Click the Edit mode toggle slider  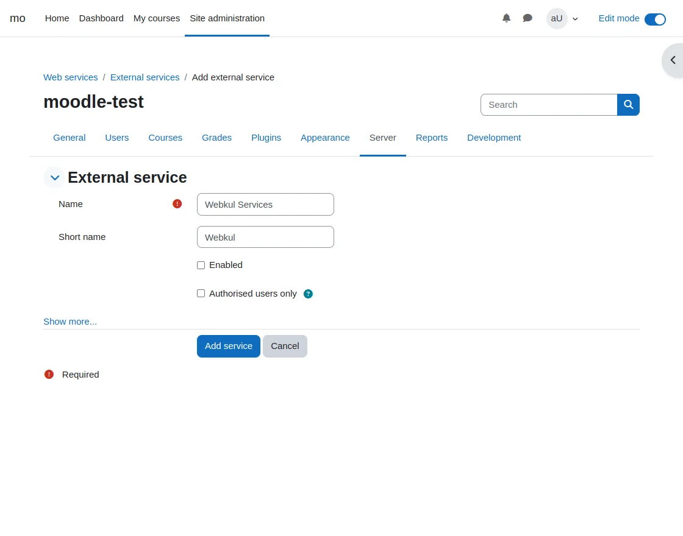pos(655,19)
